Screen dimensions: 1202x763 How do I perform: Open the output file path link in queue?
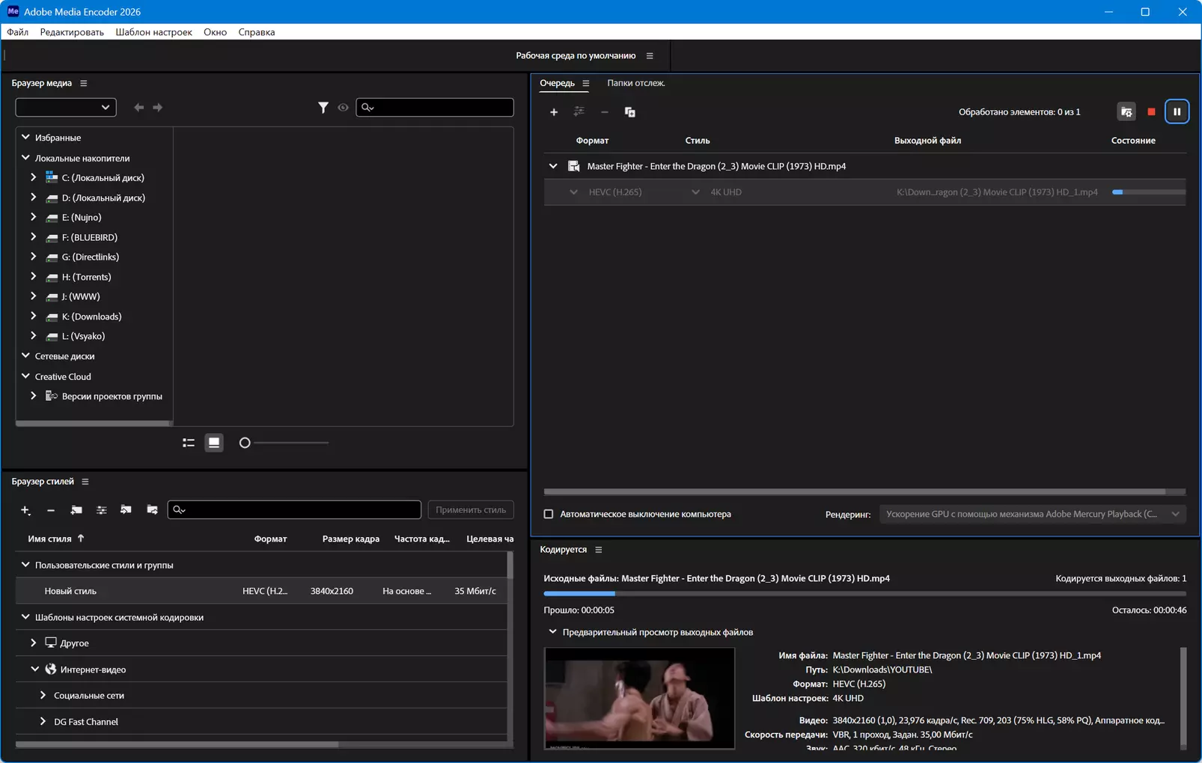coord(997,192)
